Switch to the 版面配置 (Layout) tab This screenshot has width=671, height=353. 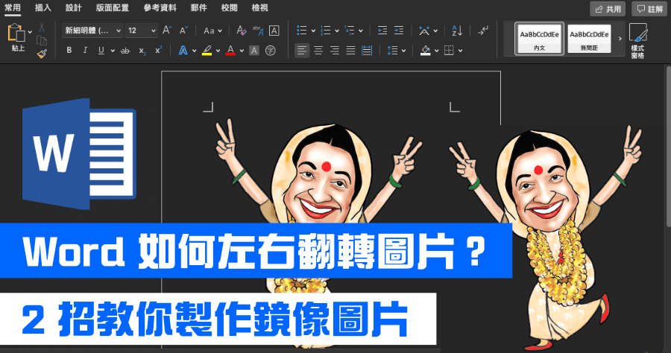(112, 7)
